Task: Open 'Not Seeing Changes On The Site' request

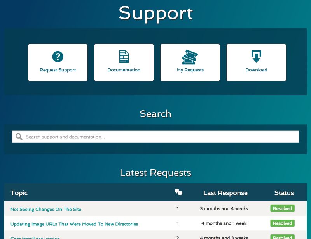Action: 45,209
